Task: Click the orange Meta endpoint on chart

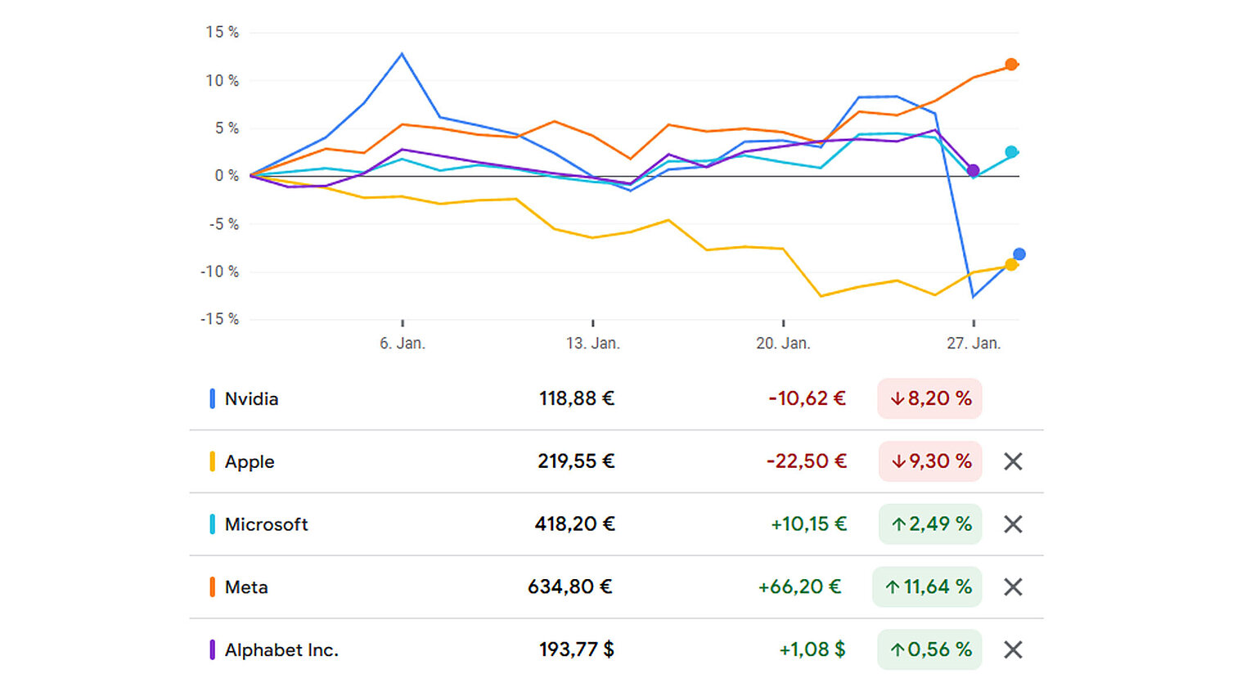Action: [x=1011, y=65]
